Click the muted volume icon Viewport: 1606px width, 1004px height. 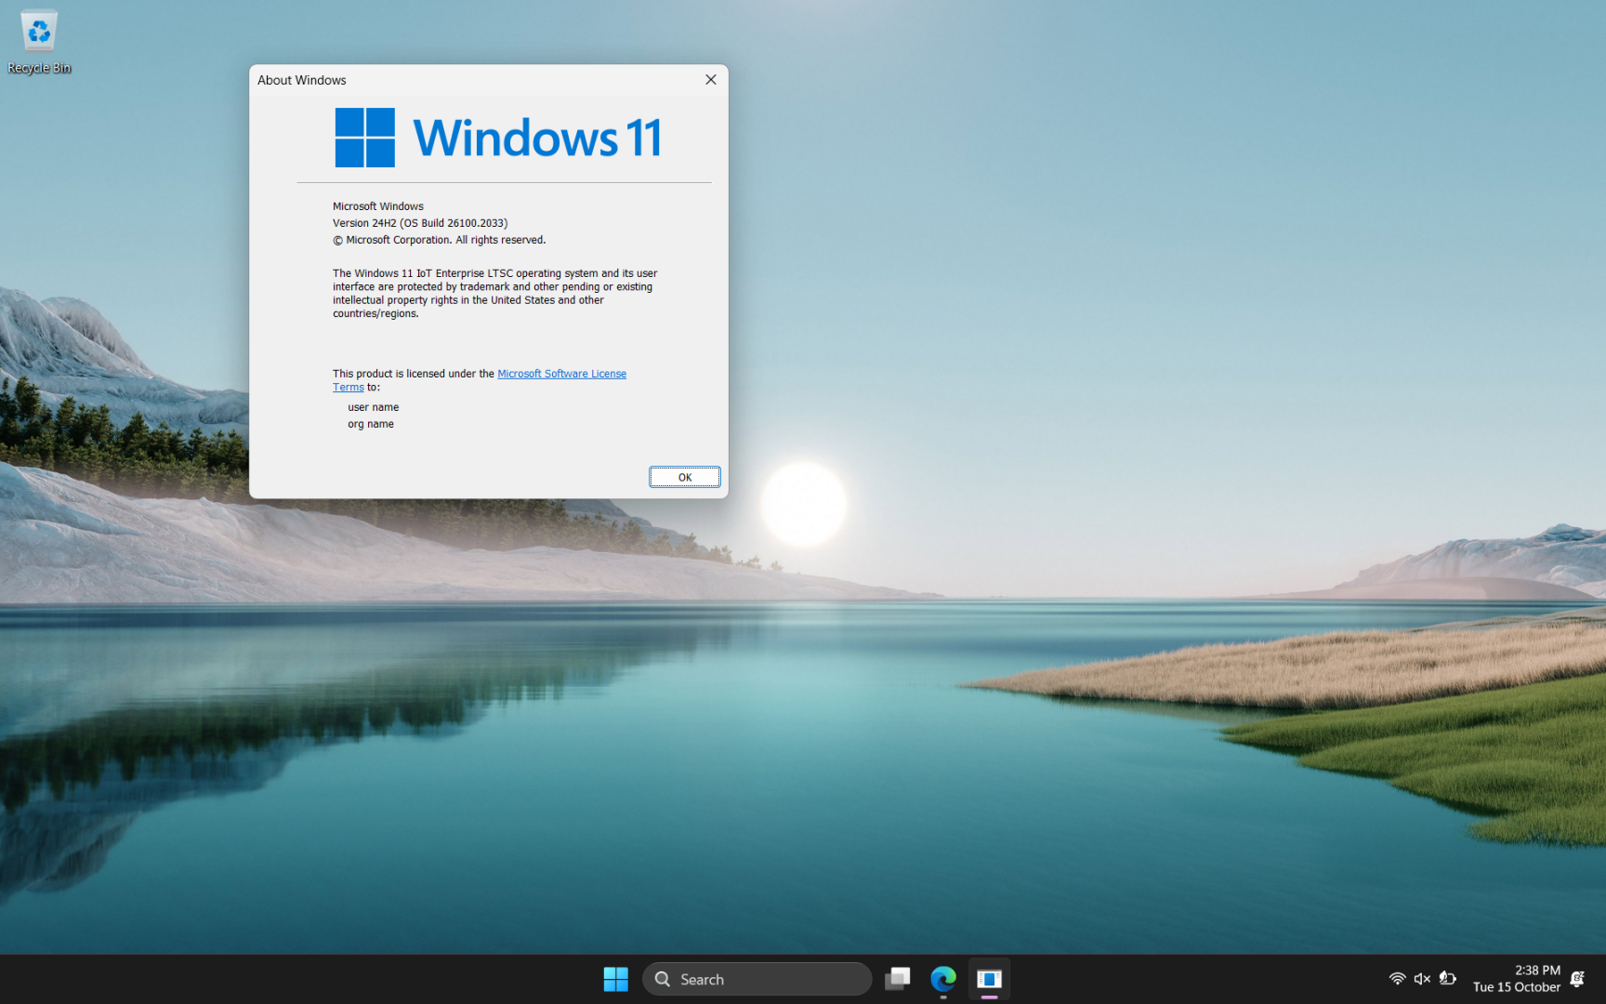(x=1422, y=979)
